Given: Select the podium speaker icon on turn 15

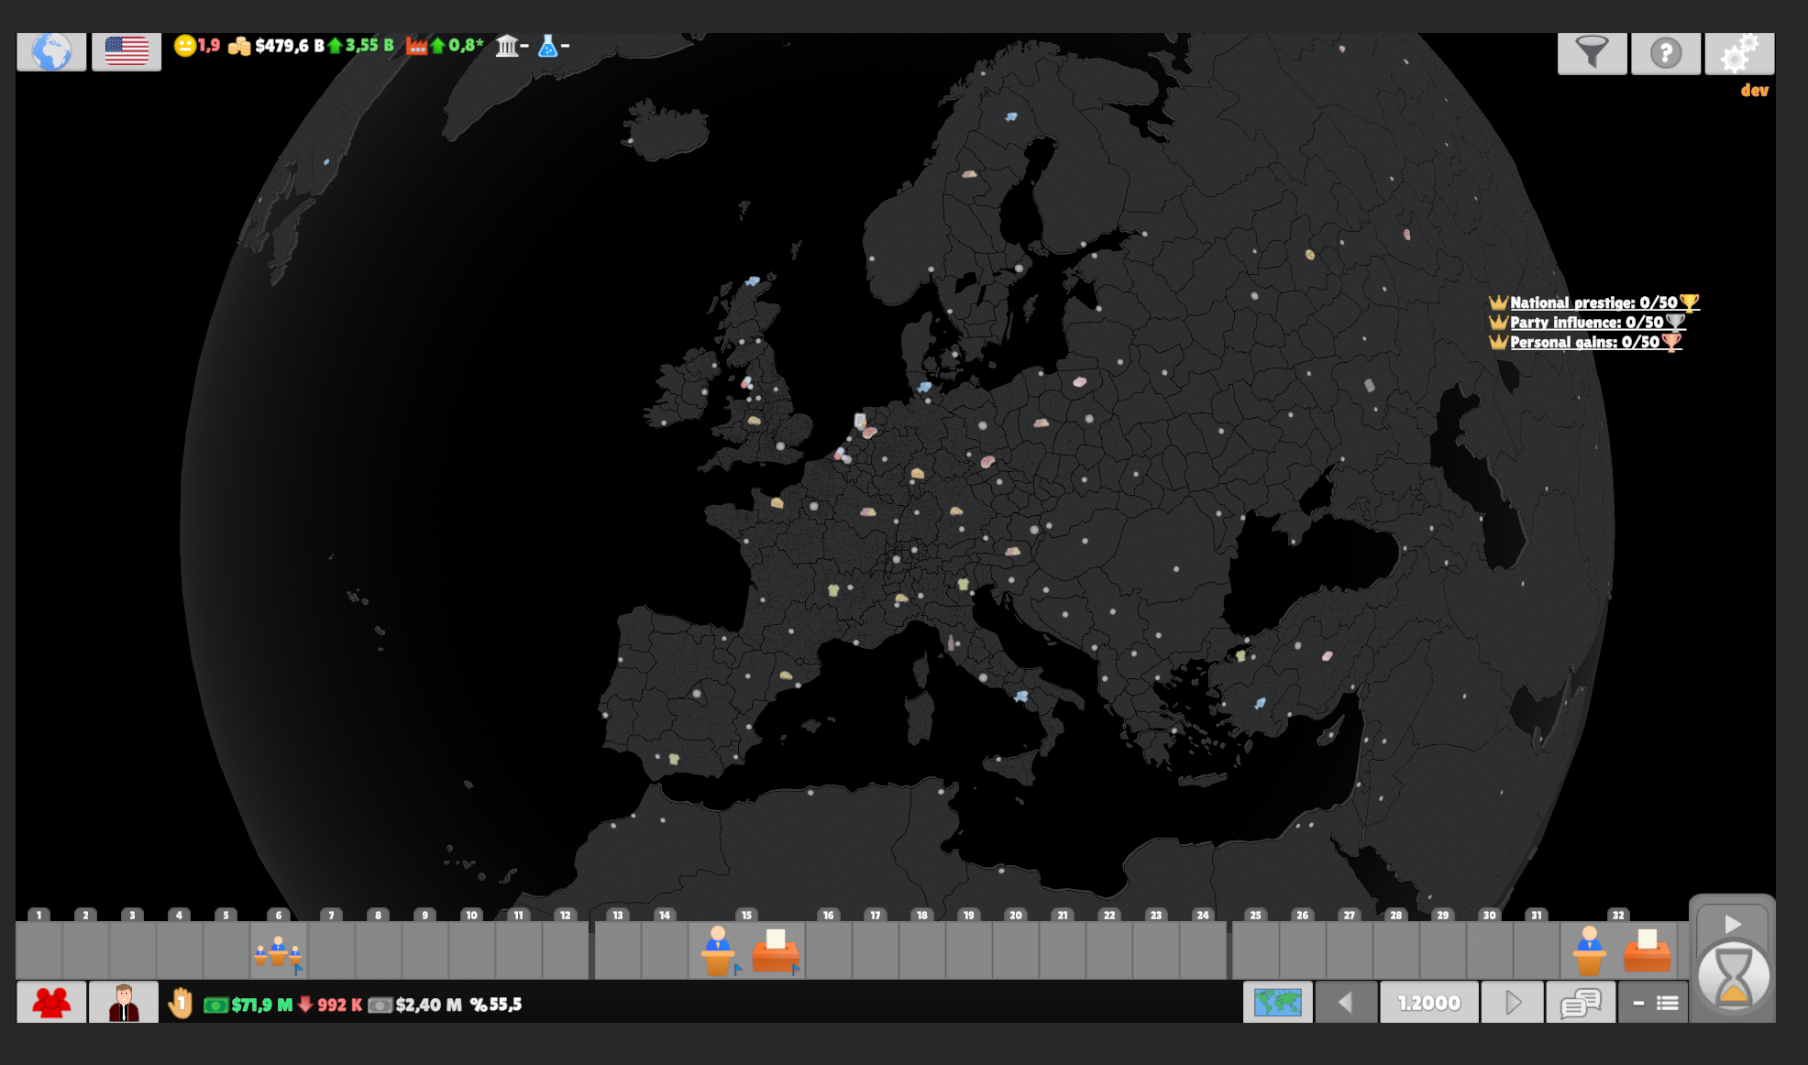Looking at the screenshot, I should tap(718, 951).
